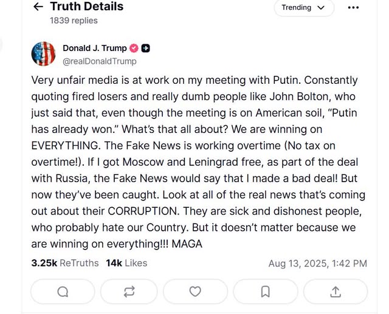Click the share upload icon

click(x=335, y=292)
